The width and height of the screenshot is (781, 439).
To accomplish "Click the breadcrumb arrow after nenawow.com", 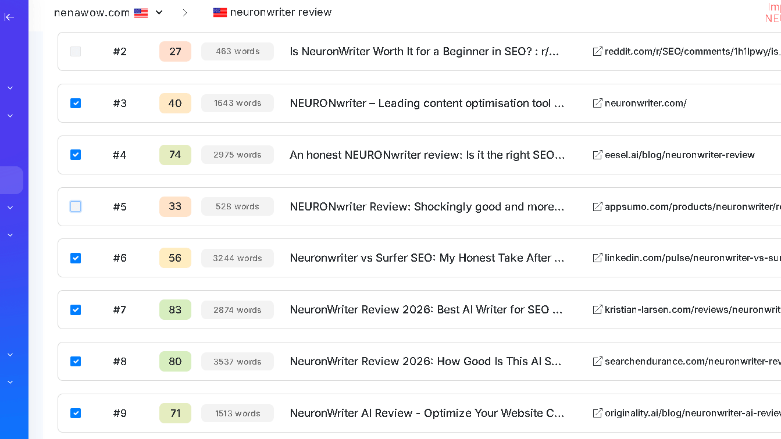I will coord(185,12).
